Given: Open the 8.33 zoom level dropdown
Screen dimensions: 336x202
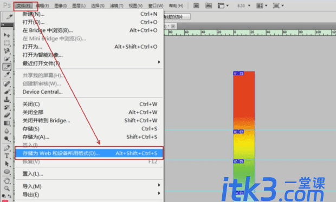Looking at the screenshot, I should (244, 6).
